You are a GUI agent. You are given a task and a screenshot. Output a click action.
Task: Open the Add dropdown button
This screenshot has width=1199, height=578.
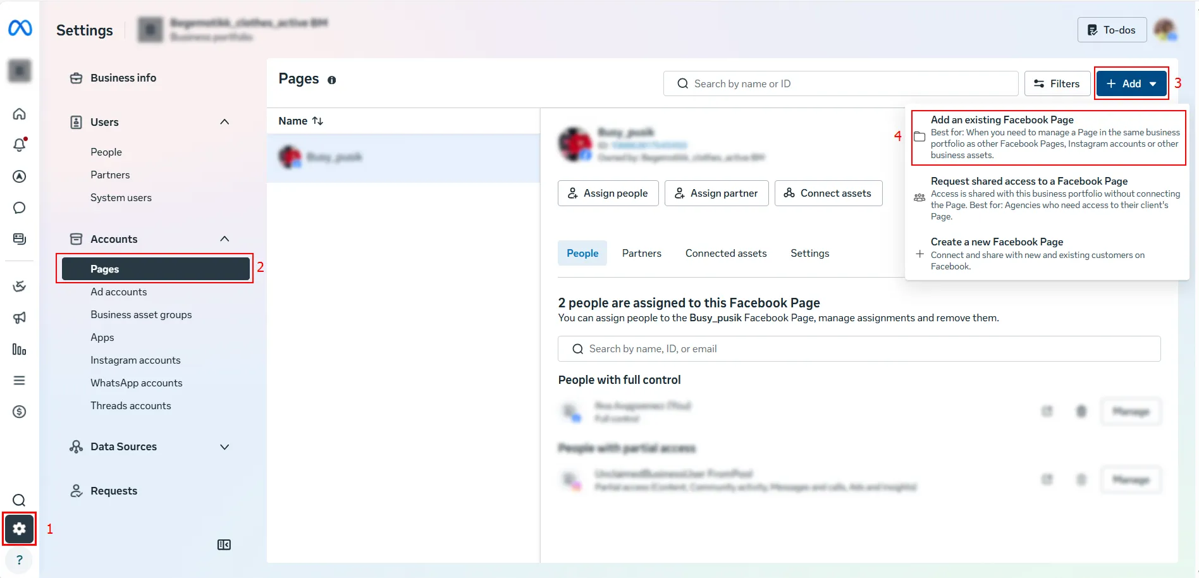coord(1131,83)
